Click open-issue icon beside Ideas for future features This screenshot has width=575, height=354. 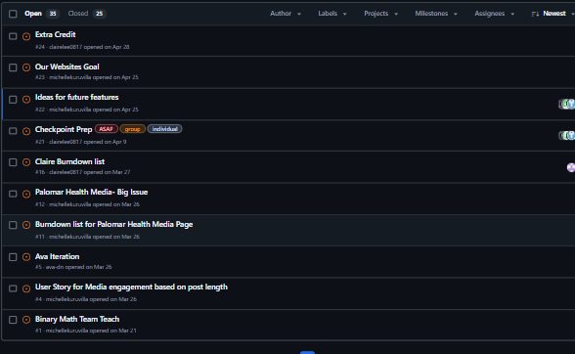(26, 100)
